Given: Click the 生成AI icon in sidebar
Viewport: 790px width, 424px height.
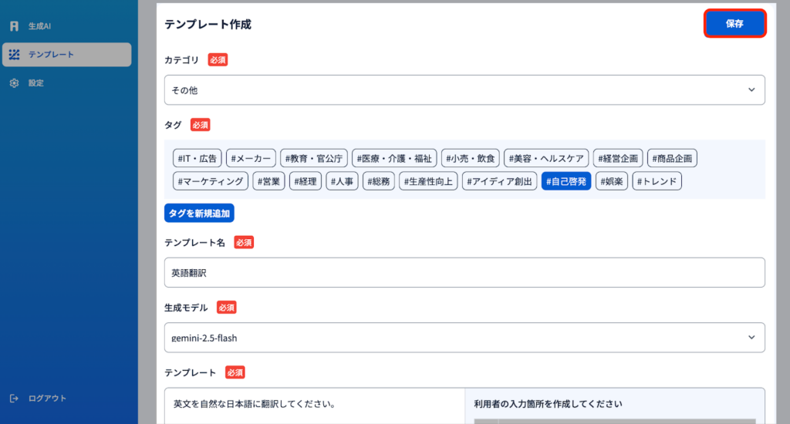Looking at the screenshot, I should pyautogui.click(x=14, y=26).
